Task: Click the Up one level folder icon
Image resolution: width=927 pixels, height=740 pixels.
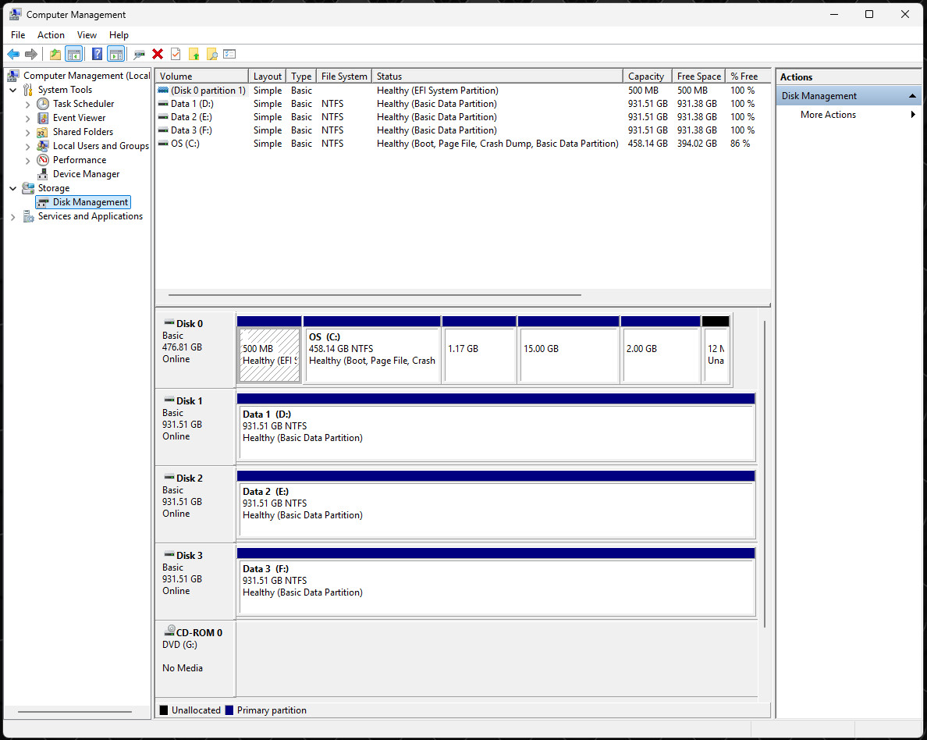Action: point(55,55)
